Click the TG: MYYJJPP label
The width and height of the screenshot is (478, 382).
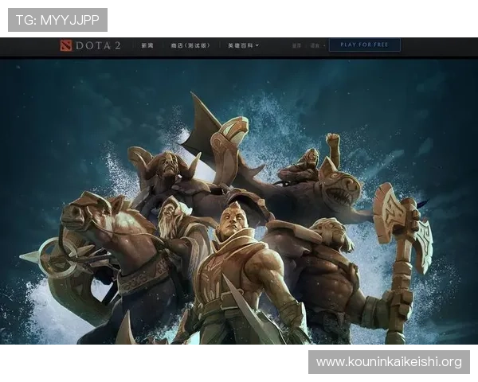point(57,19)
